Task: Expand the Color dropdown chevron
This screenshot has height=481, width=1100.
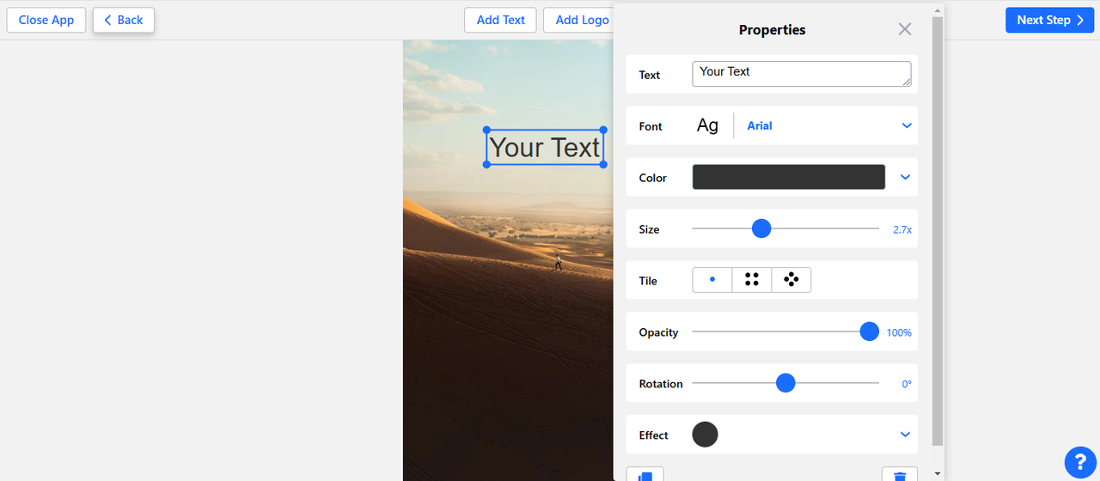Action: click(x=905, y=177)
